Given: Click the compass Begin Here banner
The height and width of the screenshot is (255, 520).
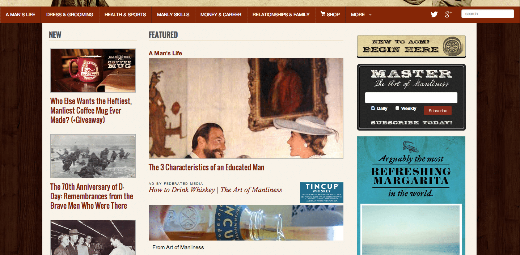Looking at the screenshot, I should 411,46.
